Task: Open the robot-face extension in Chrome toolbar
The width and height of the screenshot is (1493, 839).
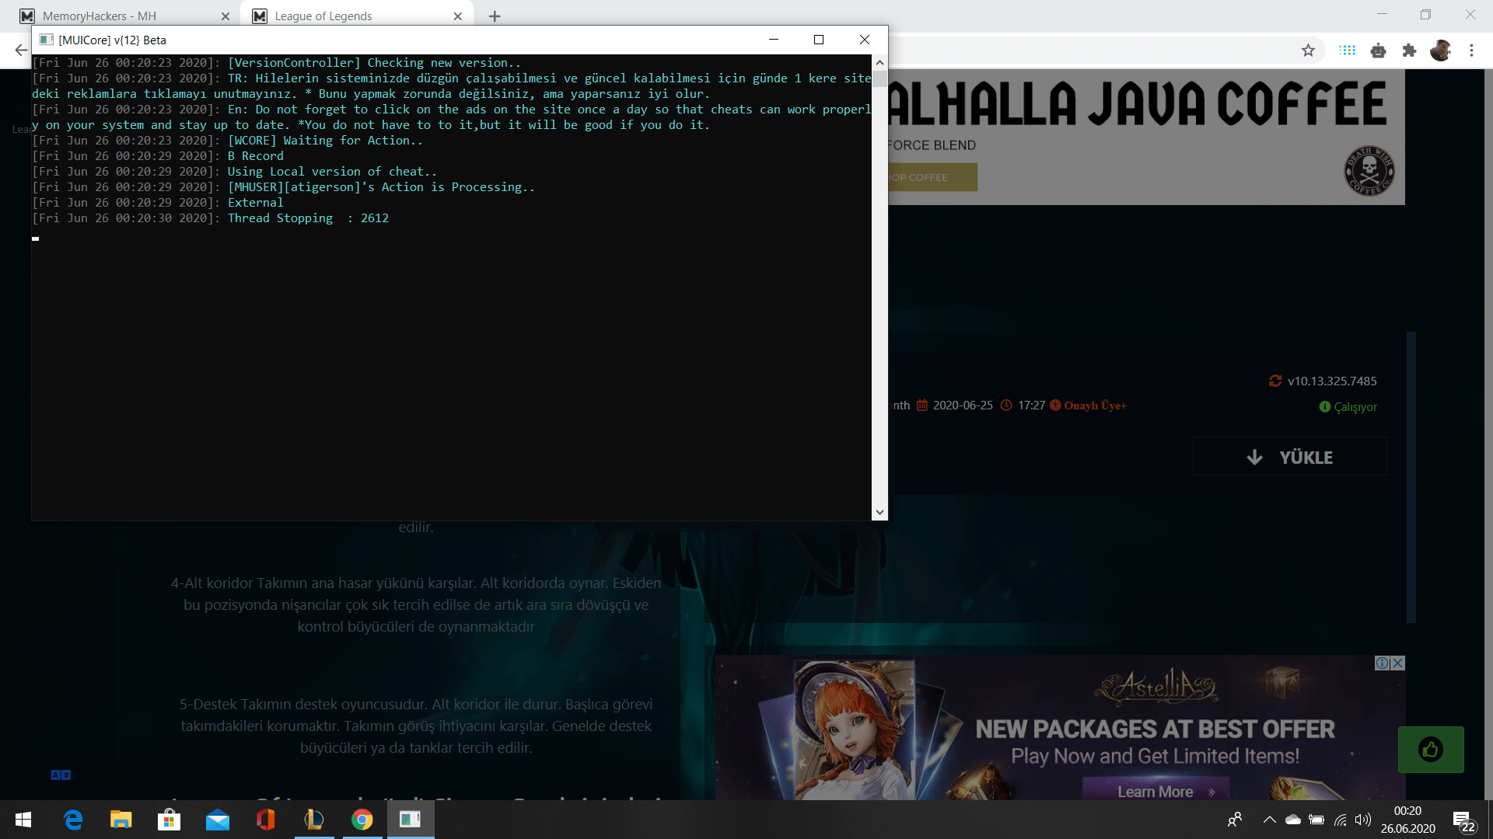Action: coord(1379,50)
